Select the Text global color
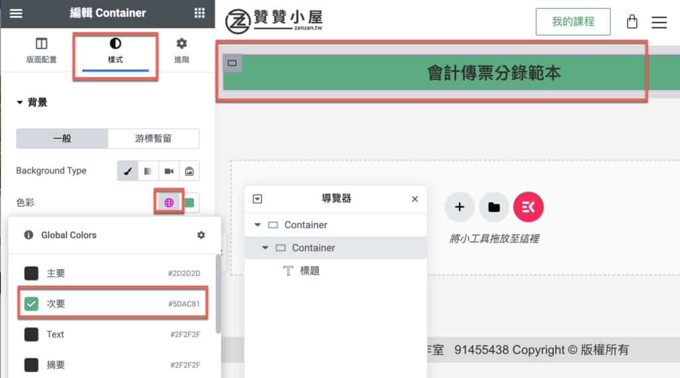The width and height of the screenshot is (680, 378). [x=112, y=334]
